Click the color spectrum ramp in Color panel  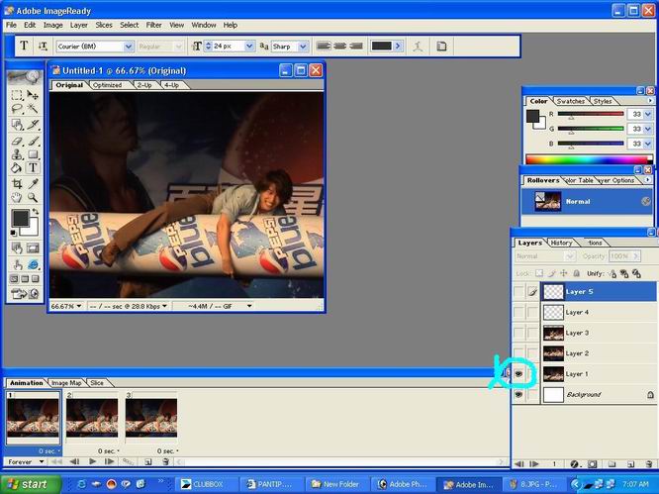(589, 159)
